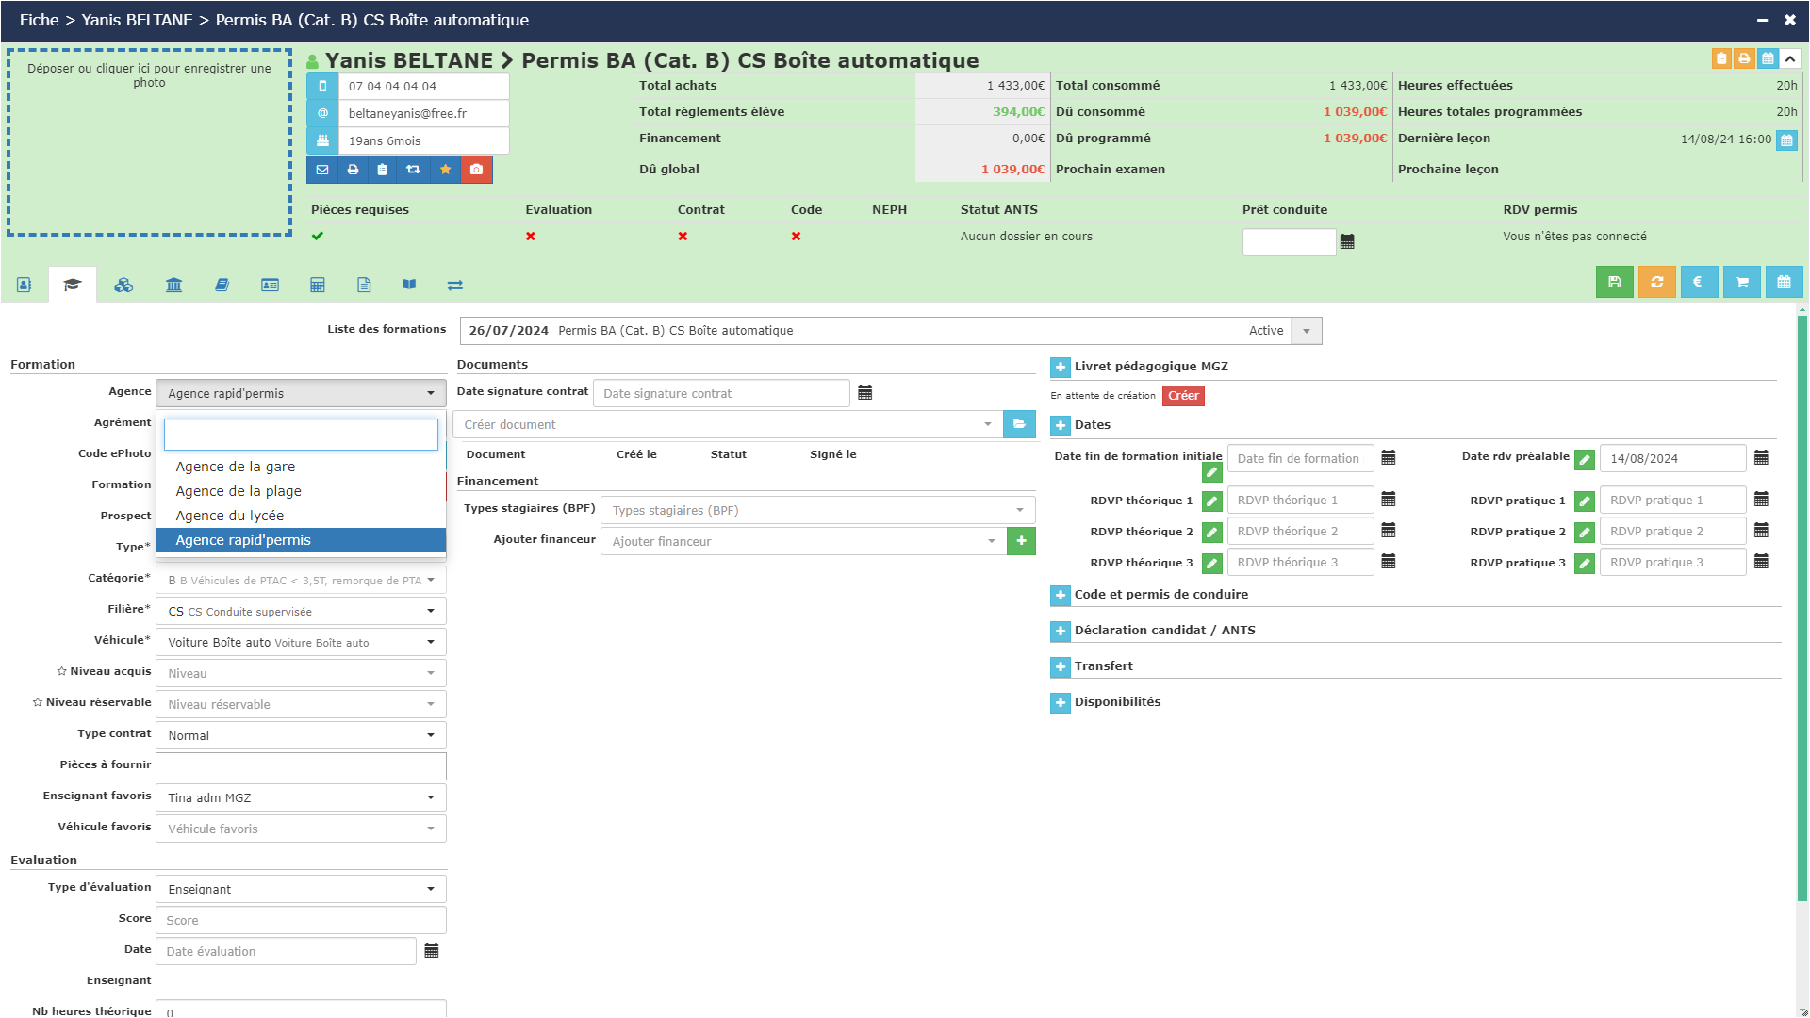Open the booklet tab icon
This screenshot has width=1810, height=1018.
click(222, 285)
